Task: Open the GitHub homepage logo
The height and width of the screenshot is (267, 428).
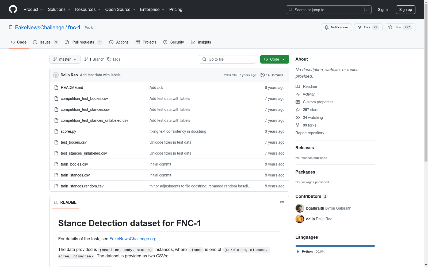Action: [13, 9]
